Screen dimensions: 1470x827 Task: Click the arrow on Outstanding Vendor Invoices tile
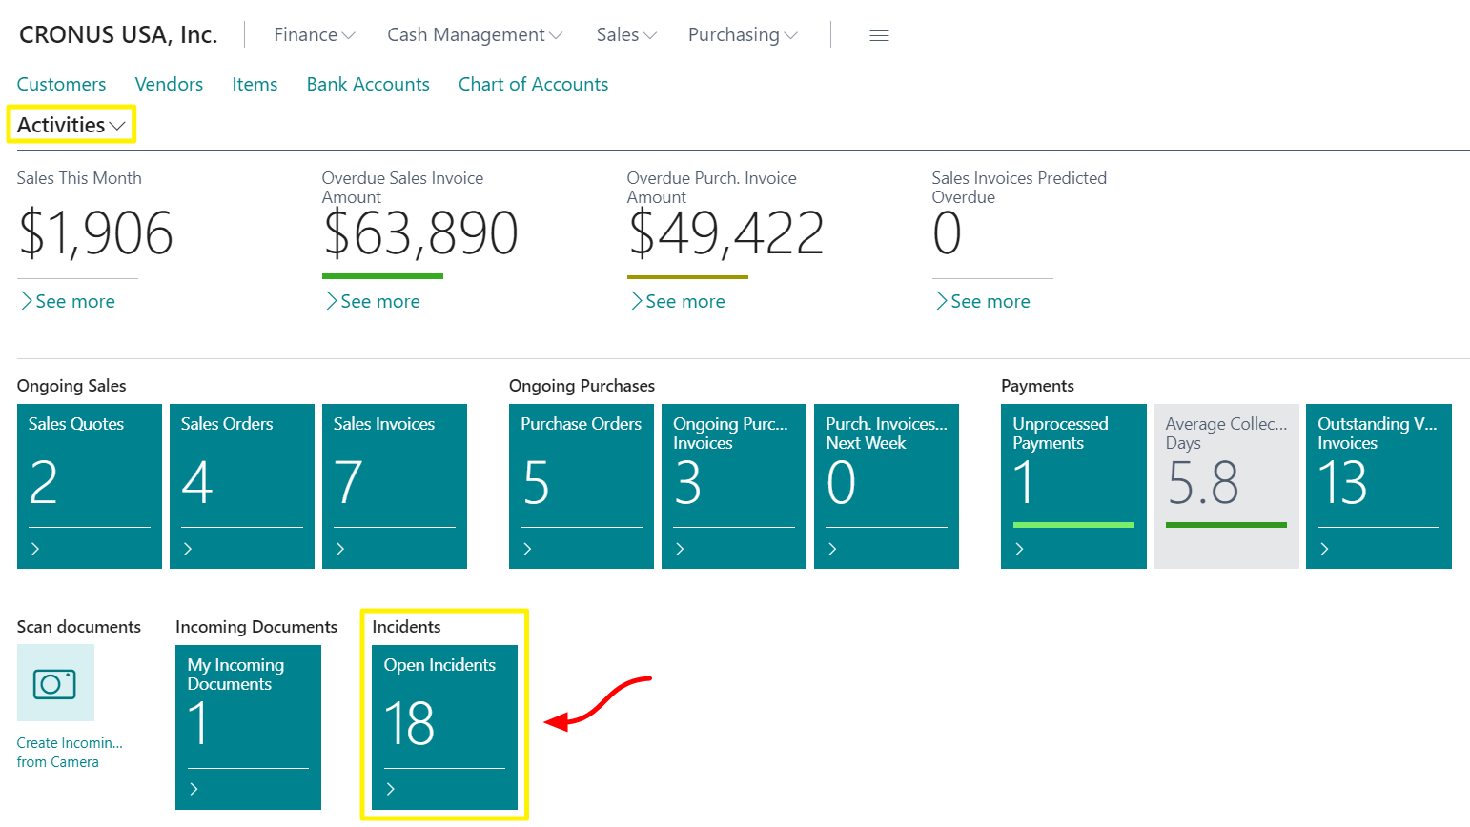click(x=1324, y=549)
